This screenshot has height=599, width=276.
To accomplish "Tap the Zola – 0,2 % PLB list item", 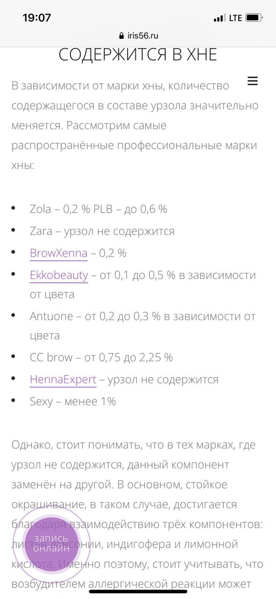I will [x=99, y=209].
